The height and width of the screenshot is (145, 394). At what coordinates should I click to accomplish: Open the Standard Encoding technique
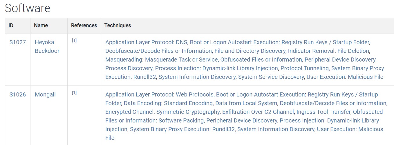pyautogui.click(x=188, y=103)
